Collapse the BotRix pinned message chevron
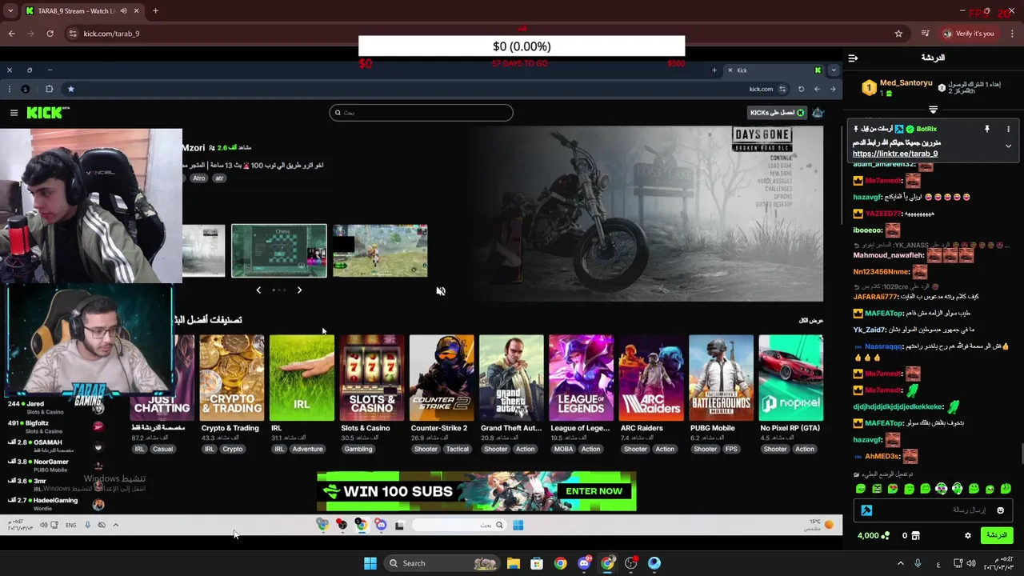 point(1008,146)
